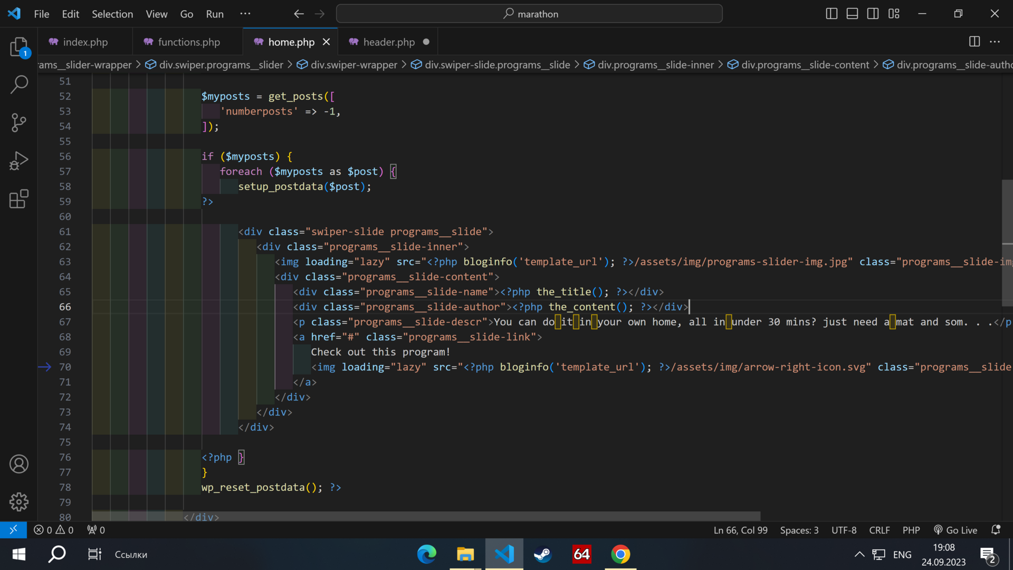Open the Accounts menu

point(19,464)
